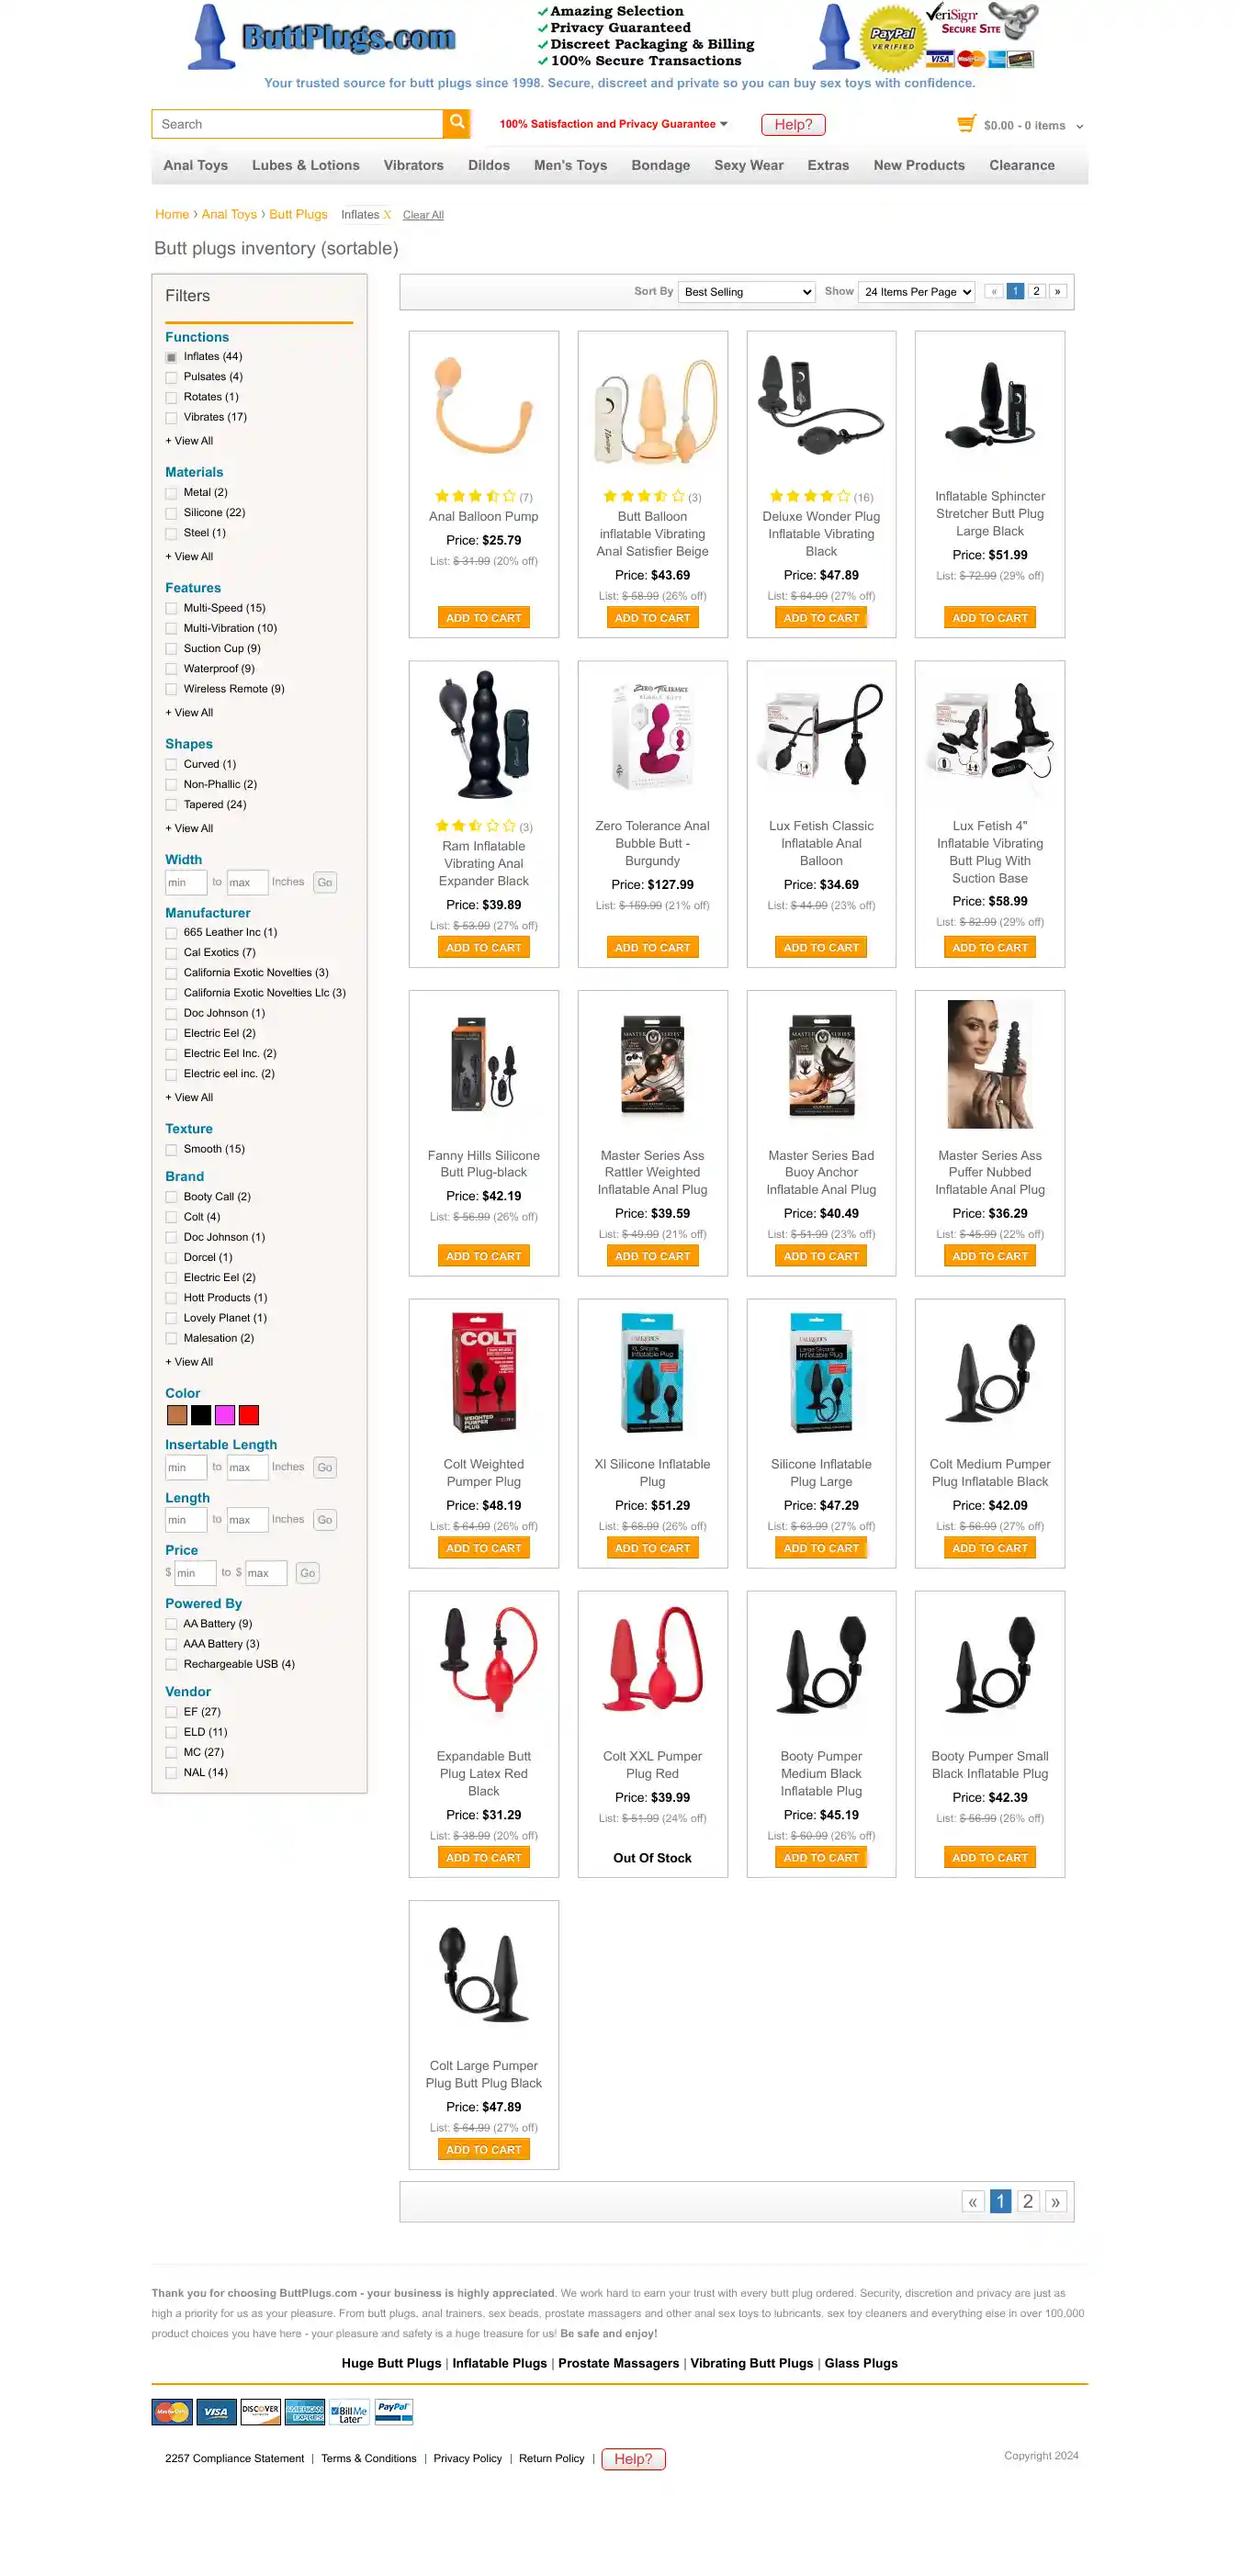Open the shopping cart icon
The image size is (1240, 2576).
pos(965,124)
